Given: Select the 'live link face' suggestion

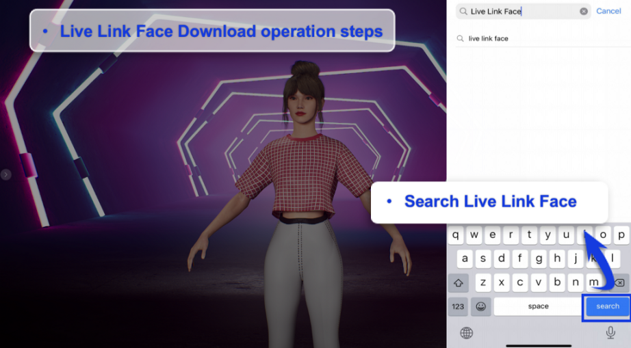Looking at the screenshot, I should (x=488, y=39).
